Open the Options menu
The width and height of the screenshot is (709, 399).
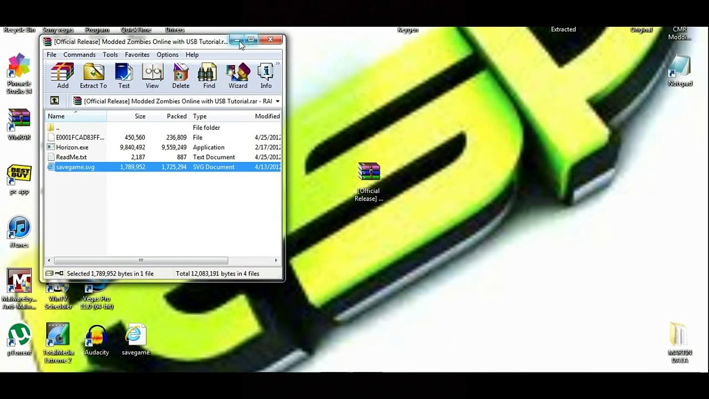(x=167, y=55)
